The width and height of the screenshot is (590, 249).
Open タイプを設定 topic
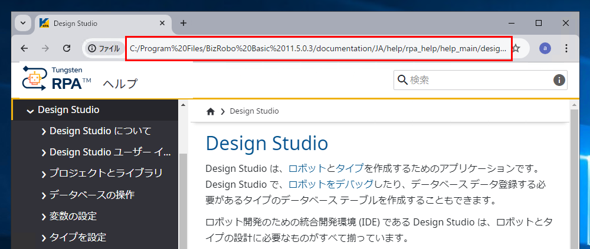point(78,237)
